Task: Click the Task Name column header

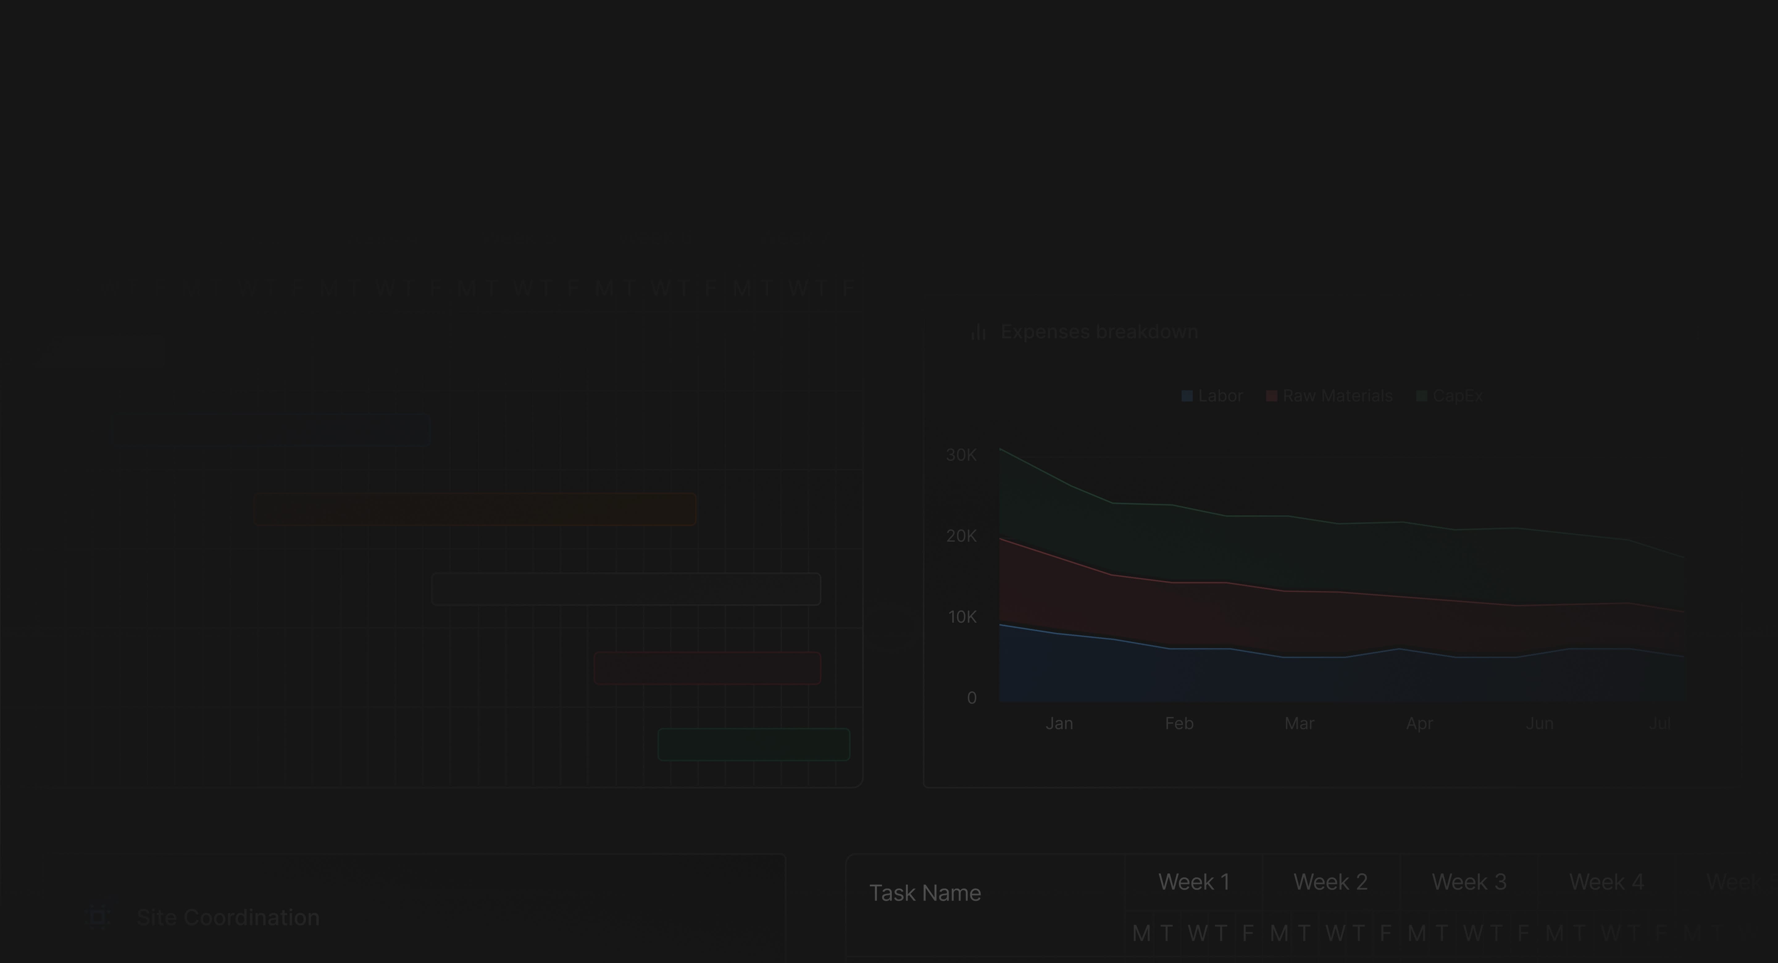Action: [x=924, y=893]
